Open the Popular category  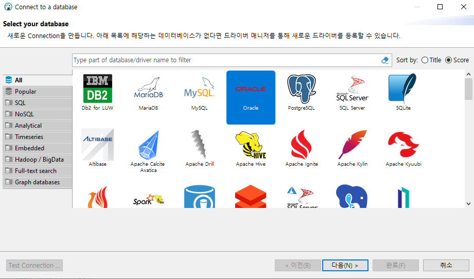(x=38, y=92)
